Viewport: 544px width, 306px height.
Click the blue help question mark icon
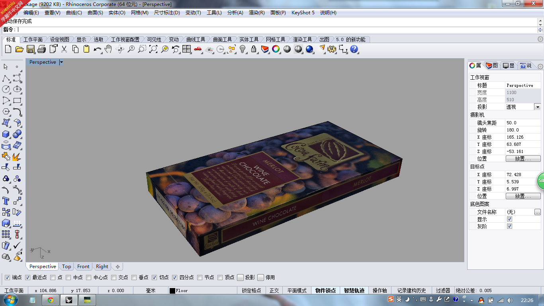point(354,49)
